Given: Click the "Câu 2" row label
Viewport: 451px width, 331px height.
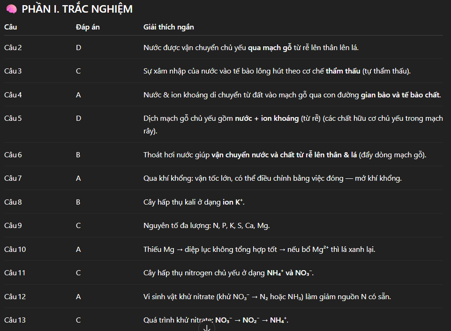Looking at the screenshot, I should (13, 47).
